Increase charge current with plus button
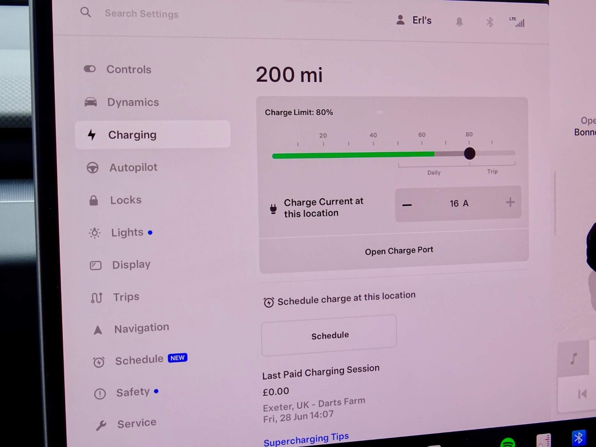This screenshot has width=596, height=447. tap(510, 203)
